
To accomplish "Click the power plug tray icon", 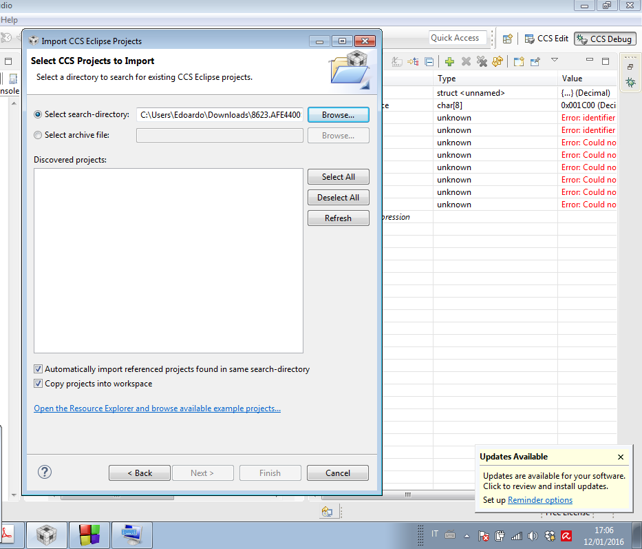I will pyautogui.click(x=500, y=535).
